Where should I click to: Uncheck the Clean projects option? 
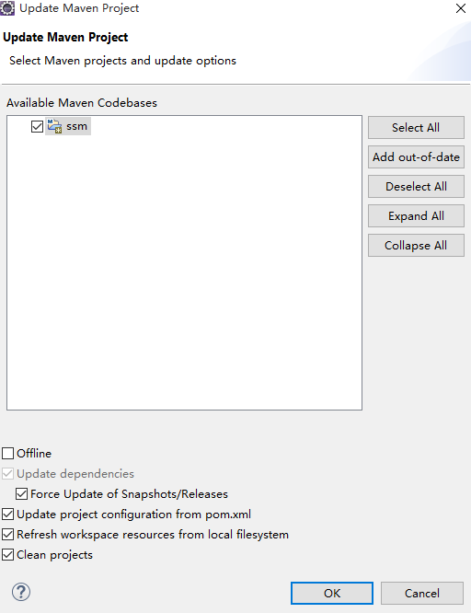7,555
